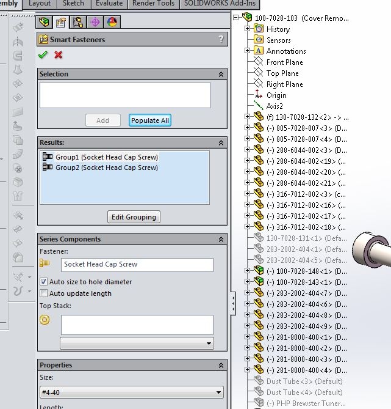Viewport: 391px width, 409px height.
Task: Open Smart Fasteners help question mark
Action: pyautogui.click(x=221, y=39)
